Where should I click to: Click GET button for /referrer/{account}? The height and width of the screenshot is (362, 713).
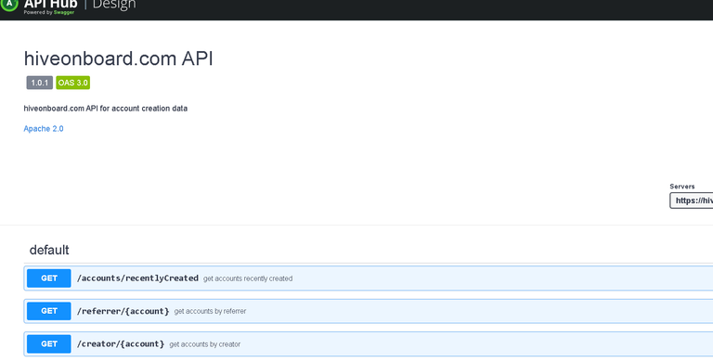pos(48,311)
